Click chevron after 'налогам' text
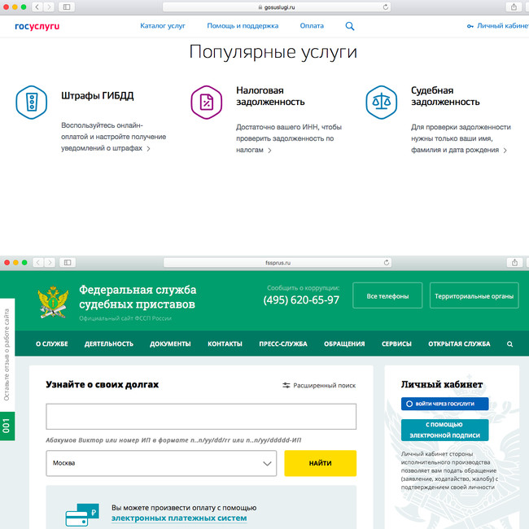 [269, 151]
